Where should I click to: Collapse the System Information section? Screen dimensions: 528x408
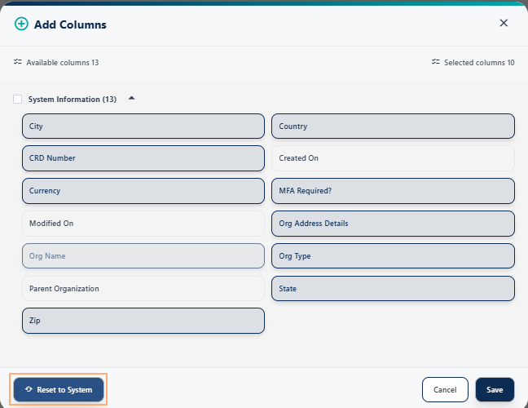132,99
